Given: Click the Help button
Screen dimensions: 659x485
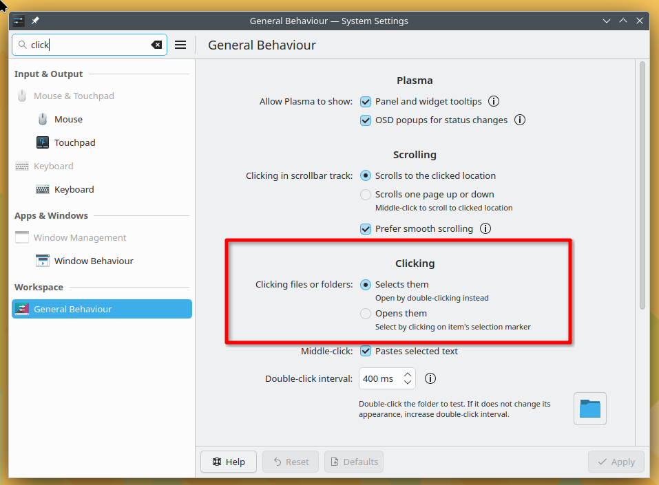Looking at the screenshot, I should click(x=229, y=462).
